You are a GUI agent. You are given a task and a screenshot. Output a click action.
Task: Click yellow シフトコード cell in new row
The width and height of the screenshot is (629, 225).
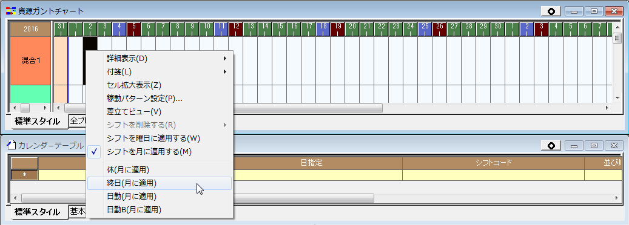(493, 175)
